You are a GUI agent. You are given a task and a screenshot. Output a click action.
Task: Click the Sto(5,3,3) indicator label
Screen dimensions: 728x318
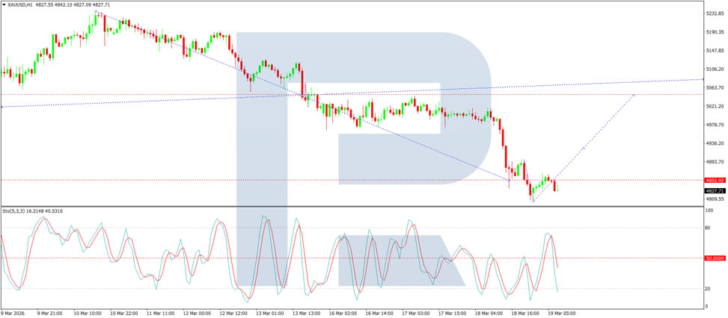point(15,211)
